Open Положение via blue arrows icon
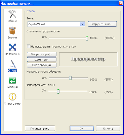Screen dimensions: 124x135 tap(12, 47)
